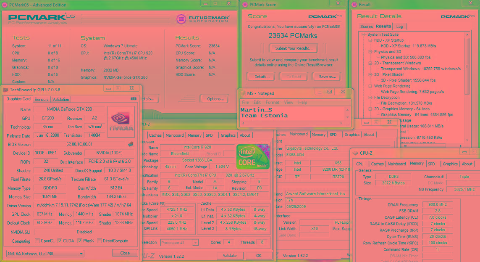The width and height of the screenshot is (480, 262).
Task: Open the Edit menu in Notepad
Action: [x=257, y=102]
